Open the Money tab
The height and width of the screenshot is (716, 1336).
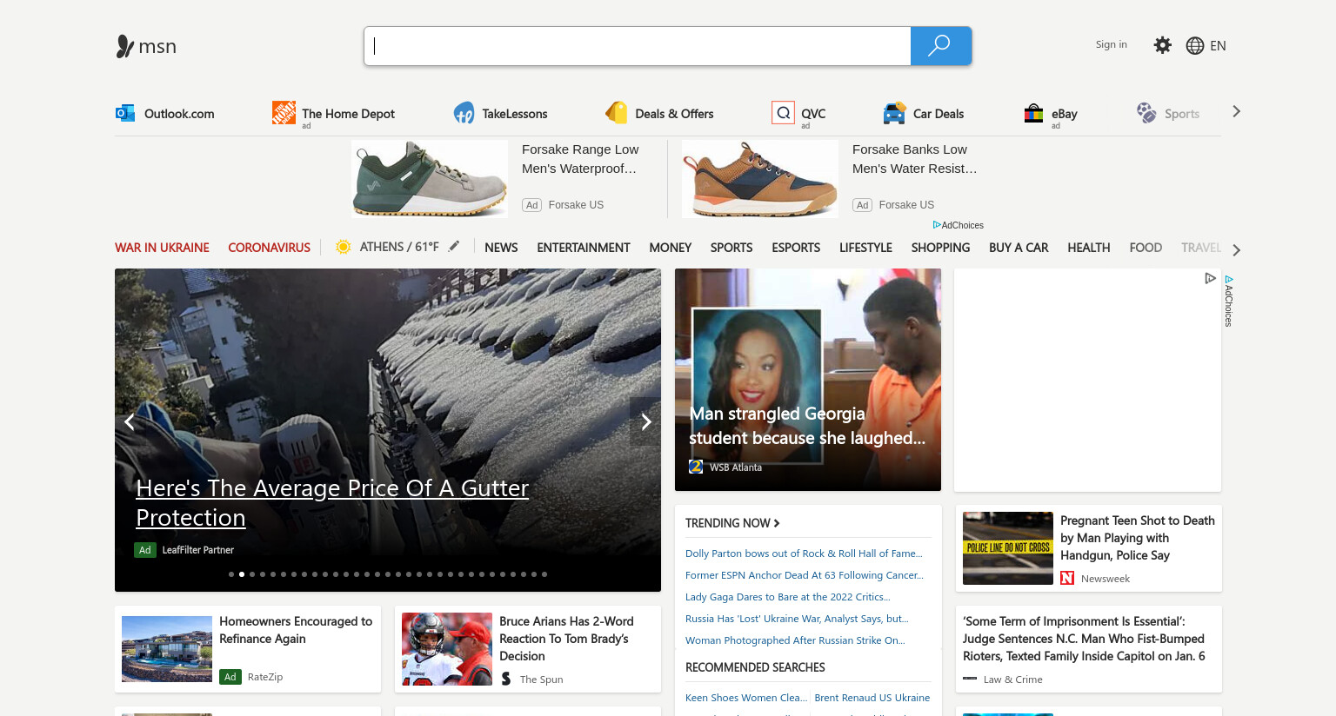coord(671,248)
